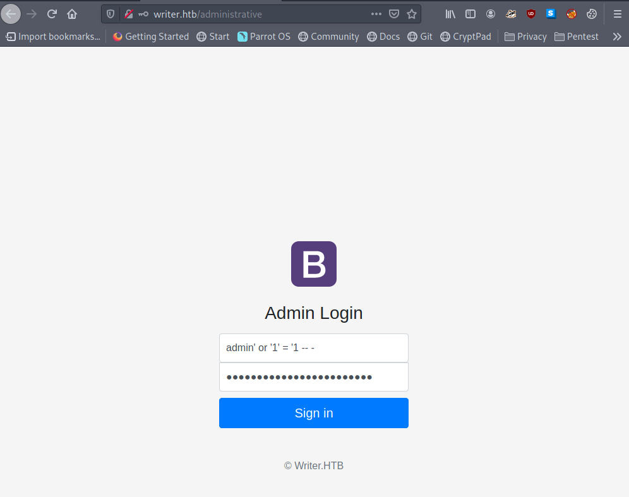Click the username field containing admin
The height and width of the screenshot is (497, 629).
tap(313, 348)
